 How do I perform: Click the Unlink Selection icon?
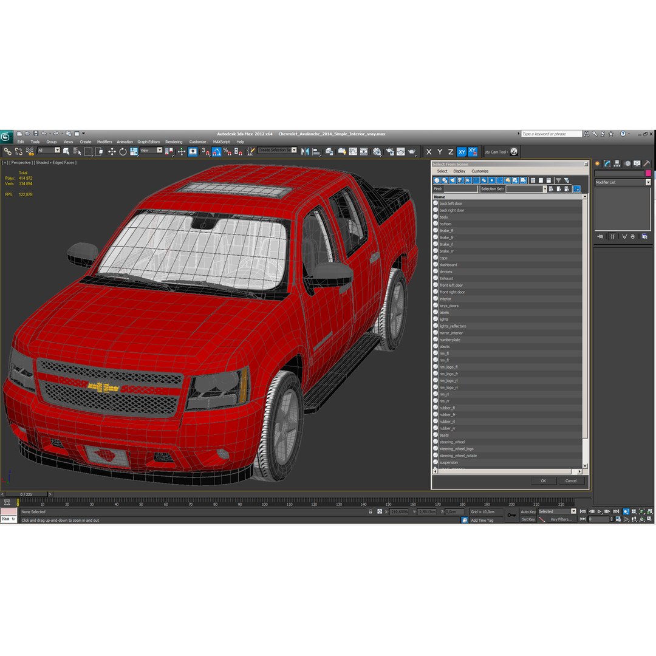[18, 151]
